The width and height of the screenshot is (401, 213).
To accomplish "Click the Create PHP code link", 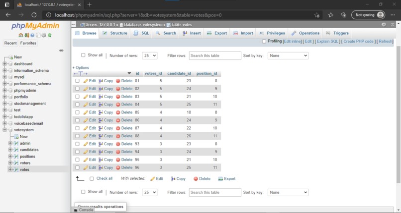I will coord(358,41).
